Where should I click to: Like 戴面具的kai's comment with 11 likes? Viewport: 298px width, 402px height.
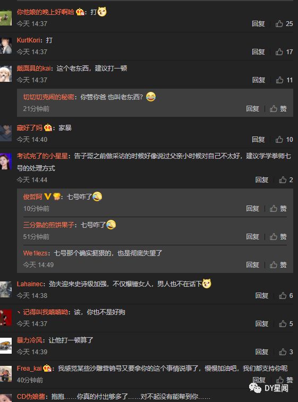284,80
